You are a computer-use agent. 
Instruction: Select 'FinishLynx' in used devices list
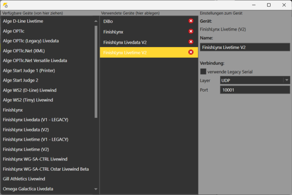click(149, 32)
